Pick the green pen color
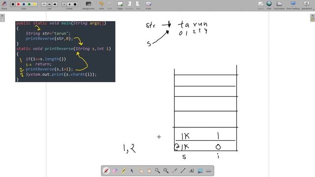 (29, 4)
